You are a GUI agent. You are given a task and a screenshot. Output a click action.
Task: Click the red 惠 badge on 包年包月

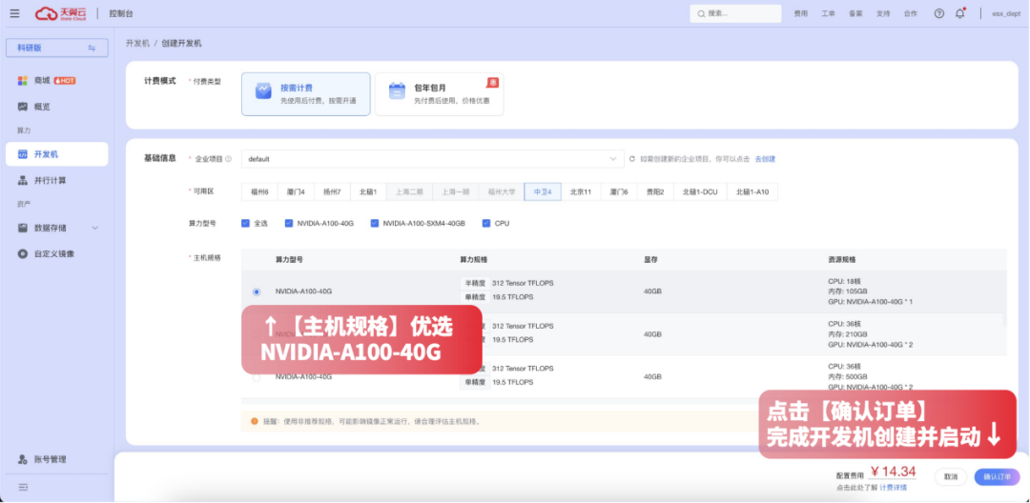point(493,83)
